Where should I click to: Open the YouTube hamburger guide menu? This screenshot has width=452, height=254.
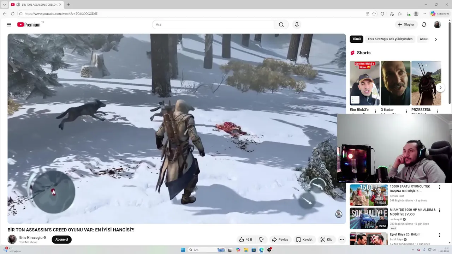pos(9,25)
